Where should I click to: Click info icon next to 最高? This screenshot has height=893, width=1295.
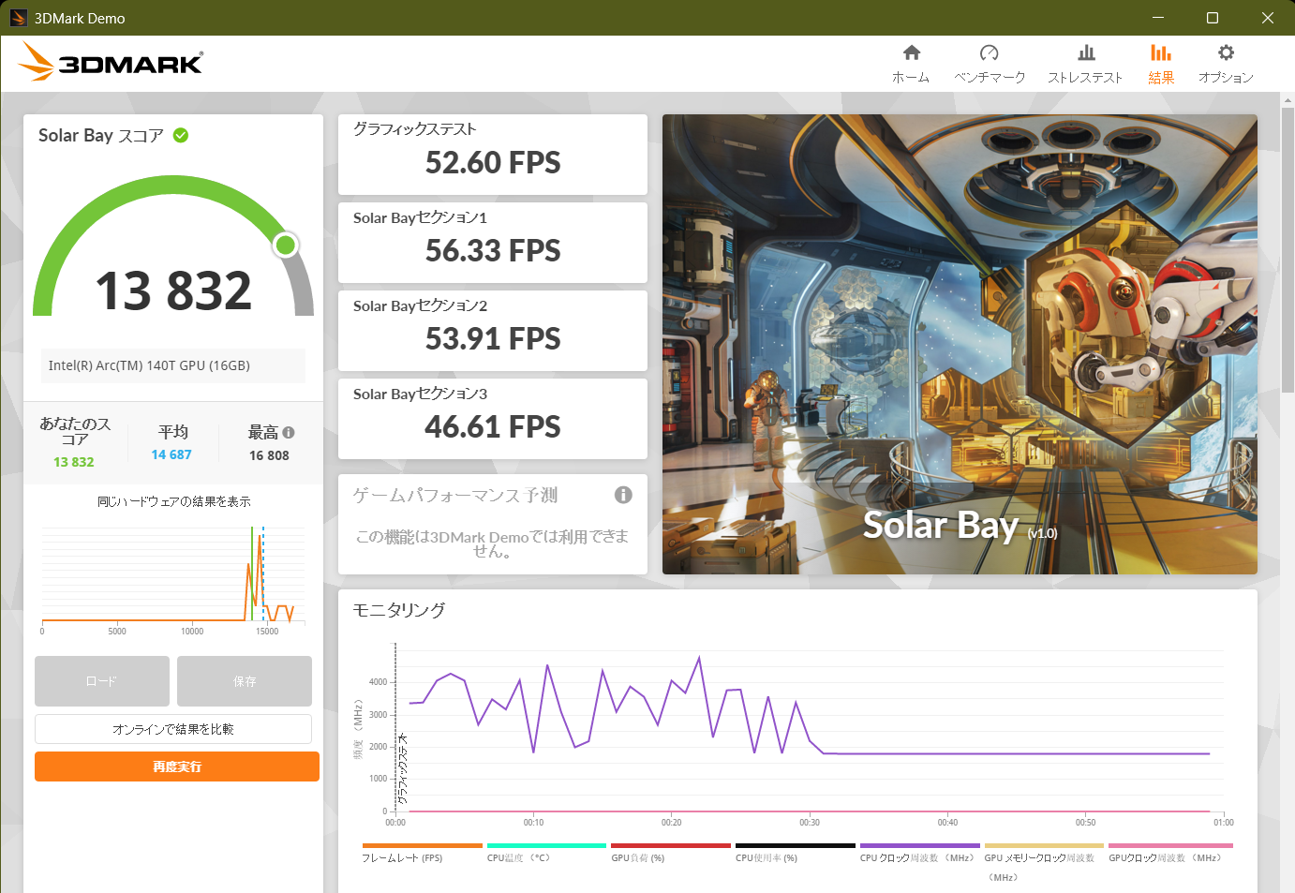pos(289,432)
